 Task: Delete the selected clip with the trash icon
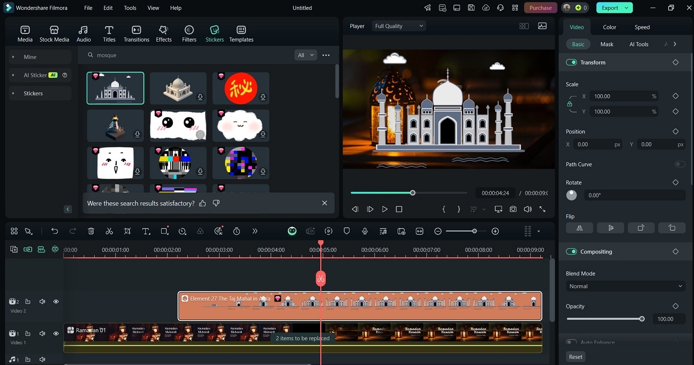(x=91, y=231)
